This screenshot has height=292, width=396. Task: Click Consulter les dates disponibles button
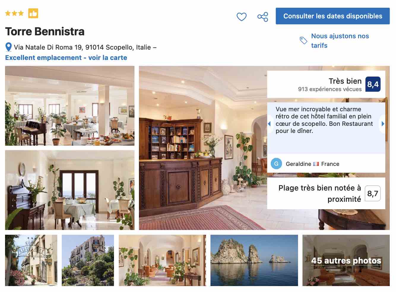click(x=333, y=16)
